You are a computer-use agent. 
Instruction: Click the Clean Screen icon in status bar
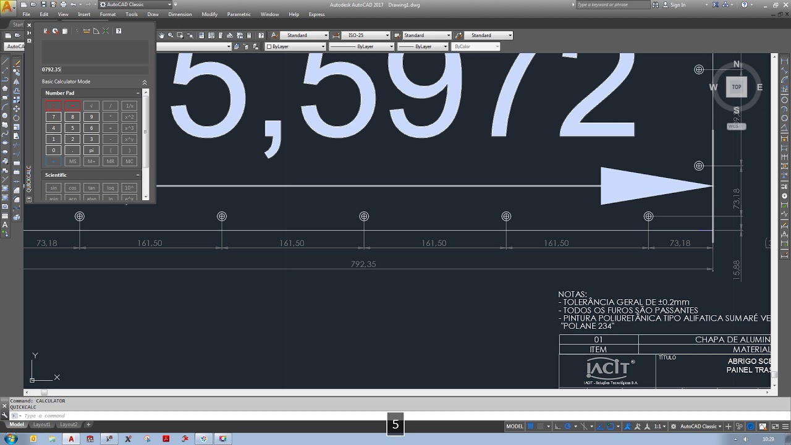pyautogui.click(x=775, y=426)
